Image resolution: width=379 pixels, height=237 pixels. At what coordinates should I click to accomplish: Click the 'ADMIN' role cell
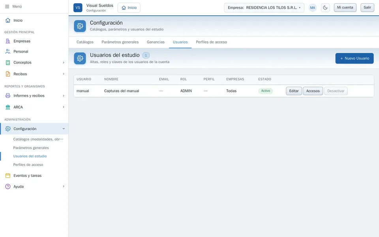pyautogui.click(x=186, y=91)
